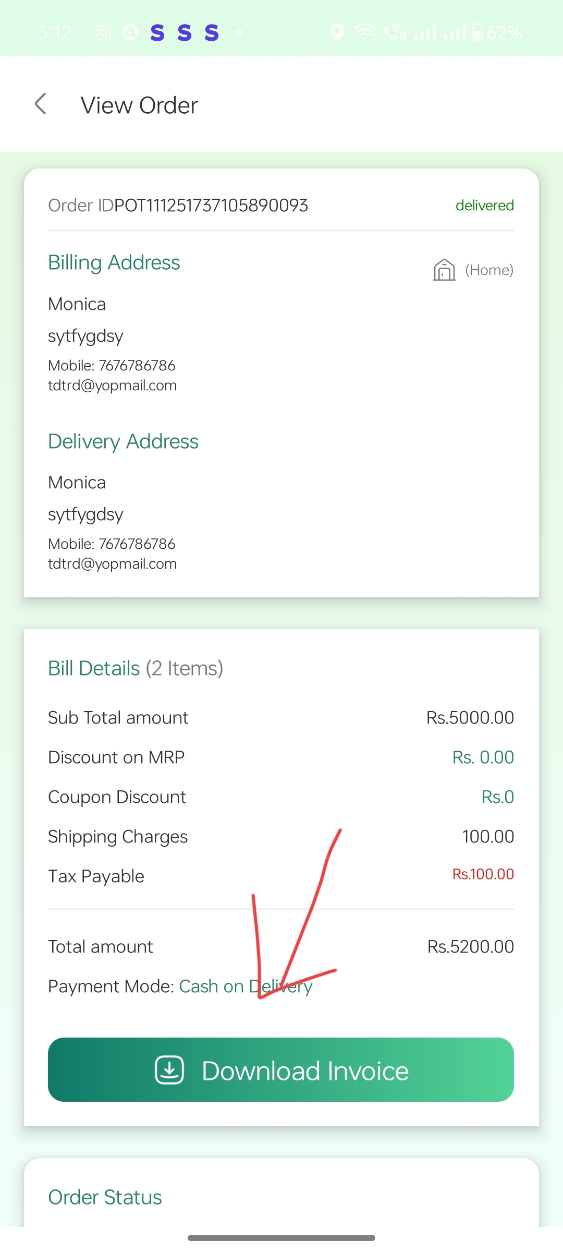This screenshot has height=1252, width=563.
Task: Click the Download Invoice button
Action: (281, 1070)
